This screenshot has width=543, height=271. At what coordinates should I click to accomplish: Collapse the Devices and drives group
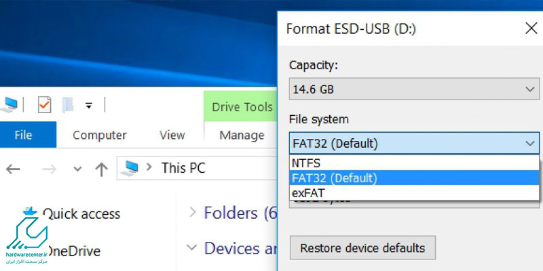(x=192, y=248)
